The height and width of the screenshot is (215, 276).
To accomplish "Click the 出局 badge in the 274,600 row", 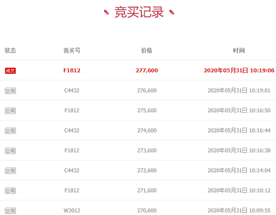I will [x=10, y=131].
